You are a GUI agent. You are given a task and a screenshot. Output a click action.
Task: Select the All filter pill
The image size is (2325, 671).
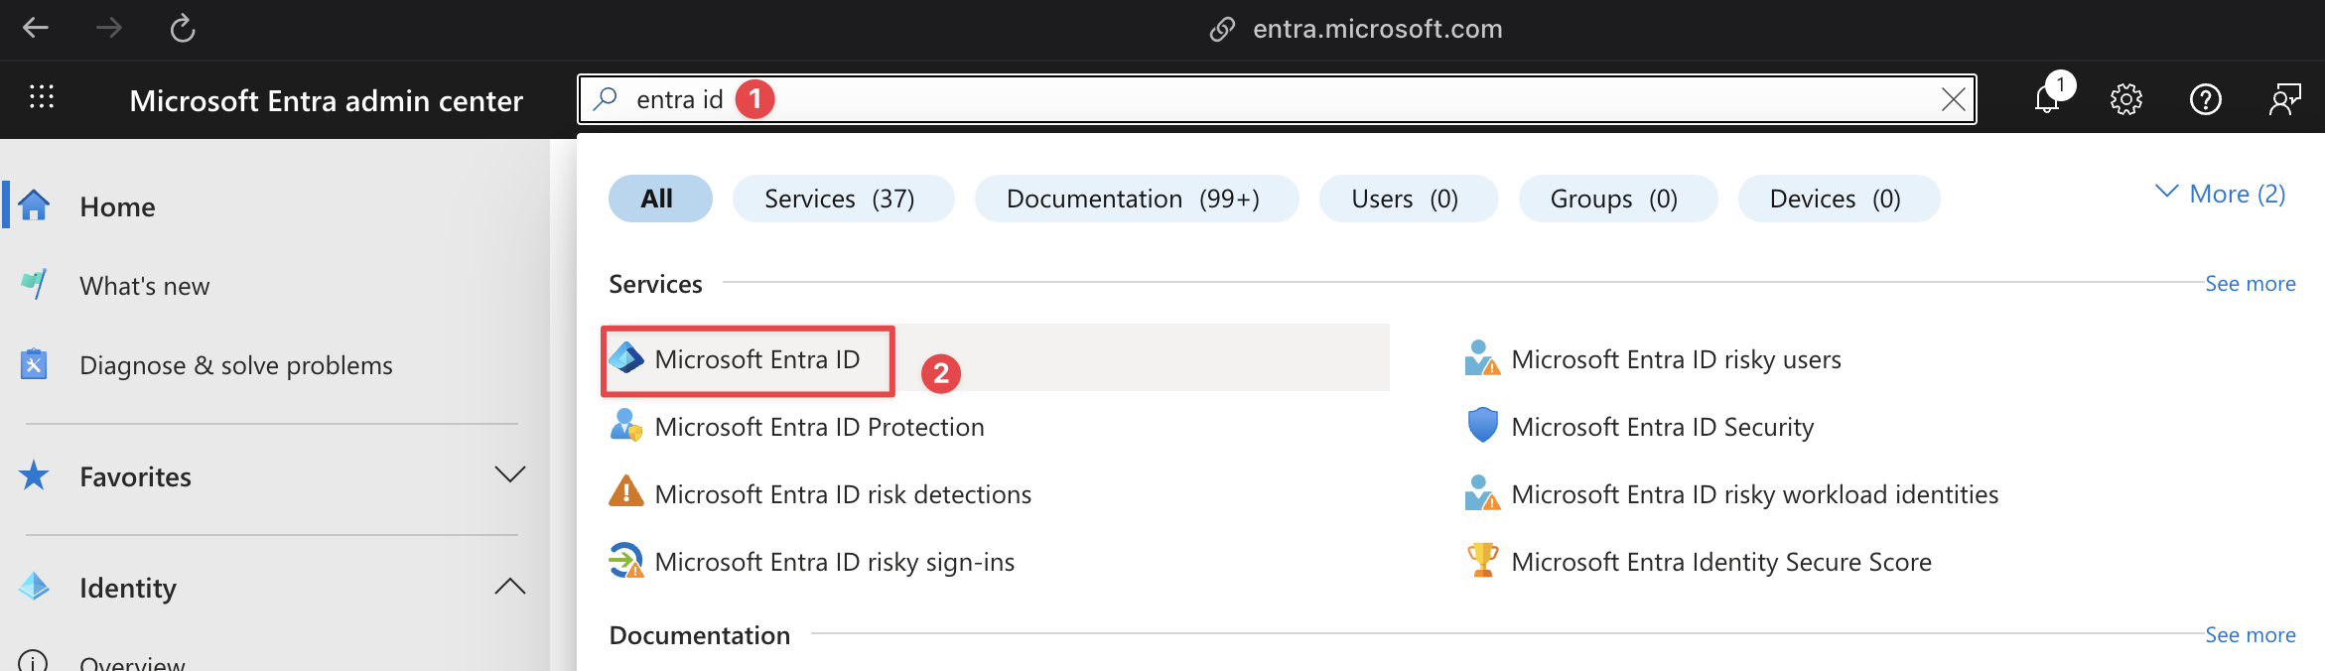[x=659, y=199]
